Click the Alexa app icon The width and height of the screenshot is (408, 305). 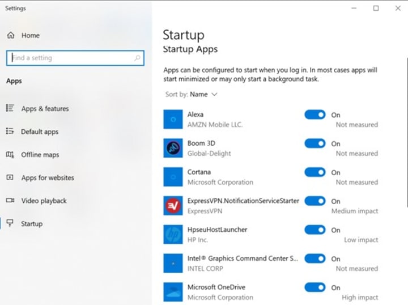(x=173, y=120)
